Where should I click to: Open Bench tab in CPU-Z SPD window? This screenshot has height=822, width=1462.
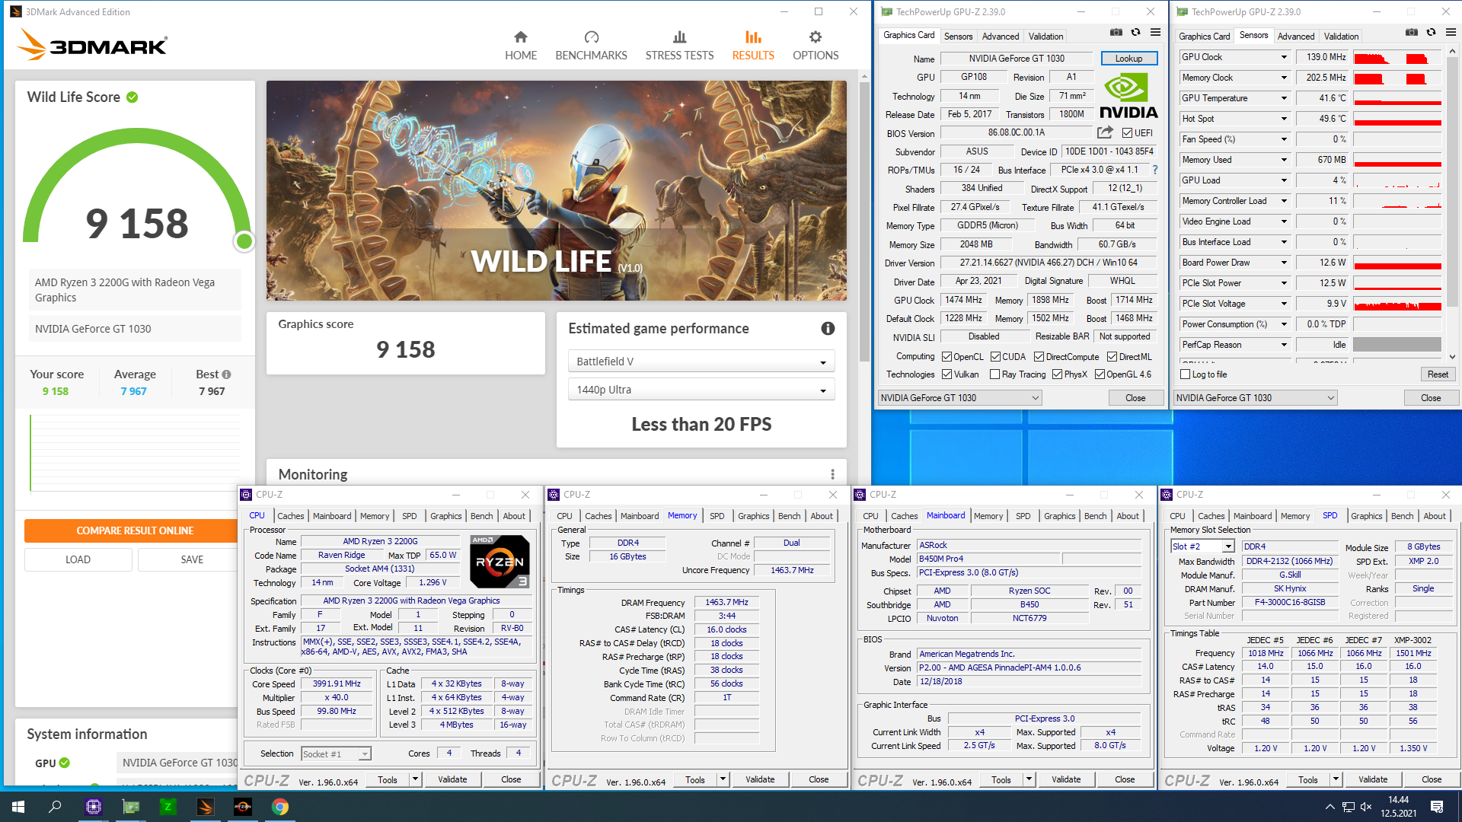pyautogui.click(x=1402, y=516)
